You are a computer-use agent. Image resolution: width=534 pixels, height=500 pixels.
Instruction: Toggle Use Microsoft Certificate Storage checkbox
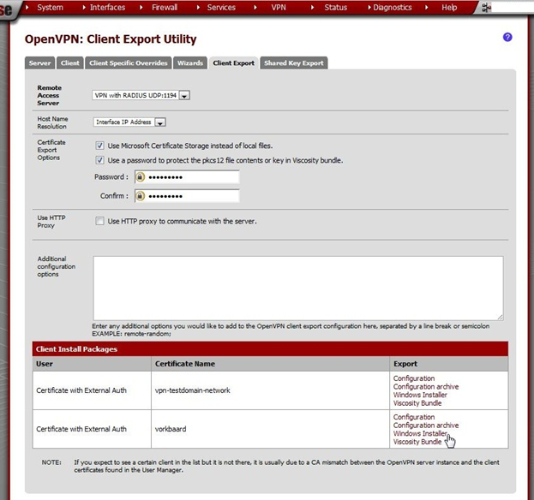99,146
